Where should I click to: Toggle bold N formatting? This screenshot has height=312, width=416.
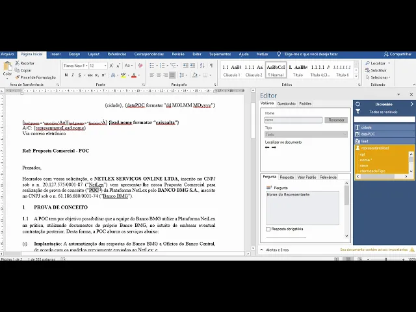tap(66, 75)
